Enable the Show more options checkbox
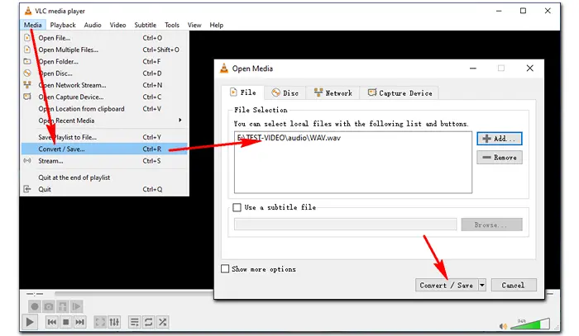 225,269
